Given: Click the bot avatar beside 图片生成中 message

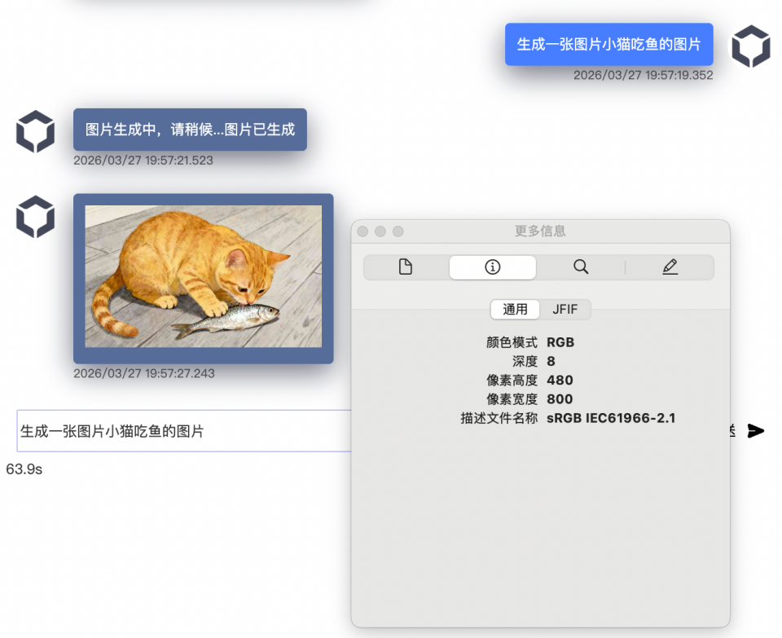Looking at the screenshot, I should [35, 130].
